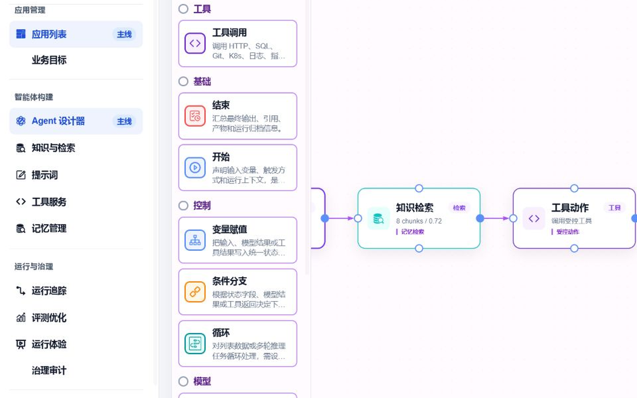The height and width of the screenshot is (398, 637).
Task: Click the 开始 blue play icon
Action: pyautogui.click(x=195, y=168)
